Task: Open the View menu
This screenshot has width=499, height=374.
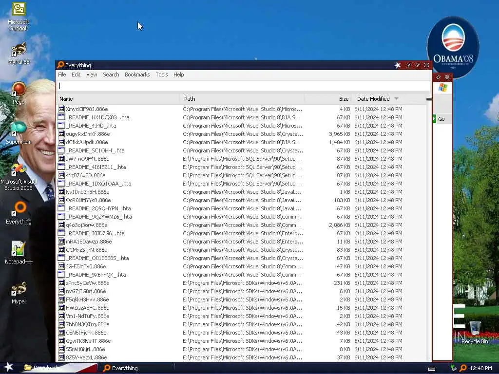Action: pyautogui.click(x=92, y=75)
